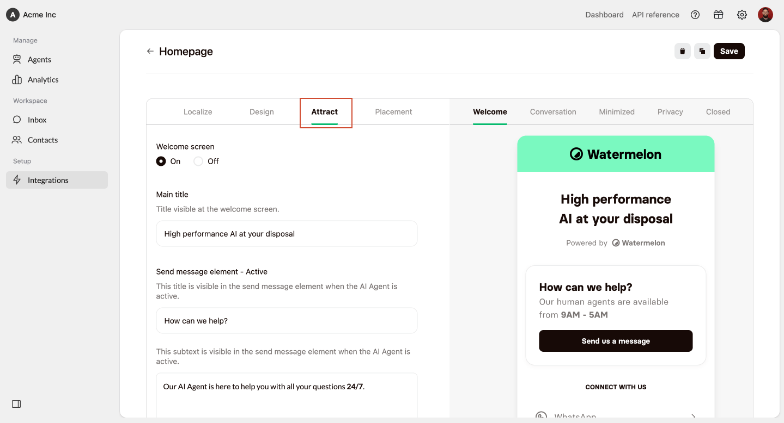The image size is (784, 423).
Task: Click the Inbox chat bubble icon
Action: (x=17, y=120)
